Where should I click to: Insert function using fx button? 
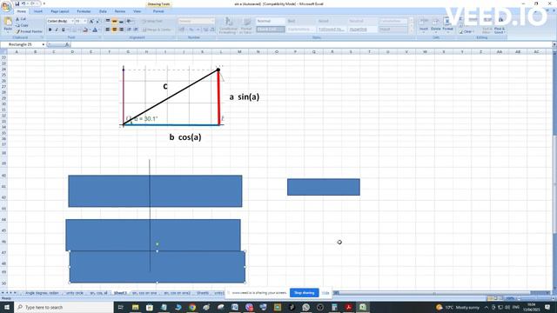[67, 44]
